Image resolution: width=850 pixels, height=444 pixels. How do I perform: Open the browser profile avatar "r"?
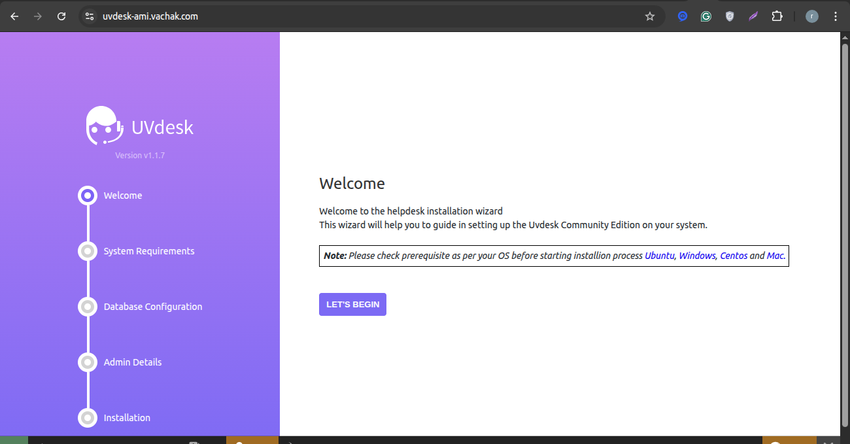pos(812,16)
